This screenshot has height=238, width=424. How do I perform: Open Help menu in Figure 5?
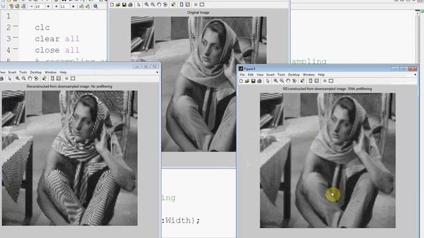coord(321,75)
